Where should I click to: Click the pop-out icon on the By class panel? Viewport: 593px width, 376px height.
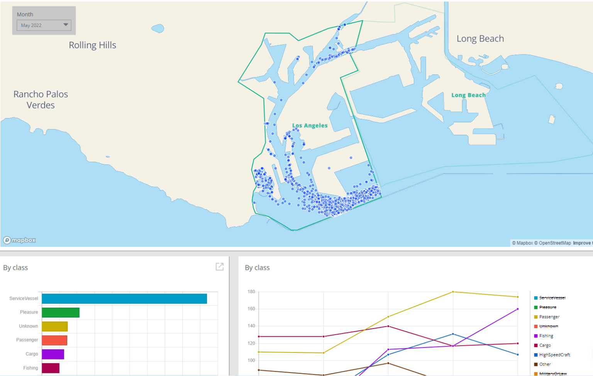click(219, 267)
